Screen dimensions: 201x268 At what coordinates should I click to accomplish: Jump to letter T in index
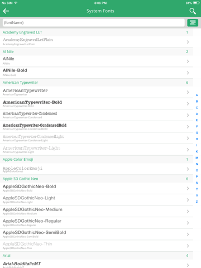tap(197, 189)
